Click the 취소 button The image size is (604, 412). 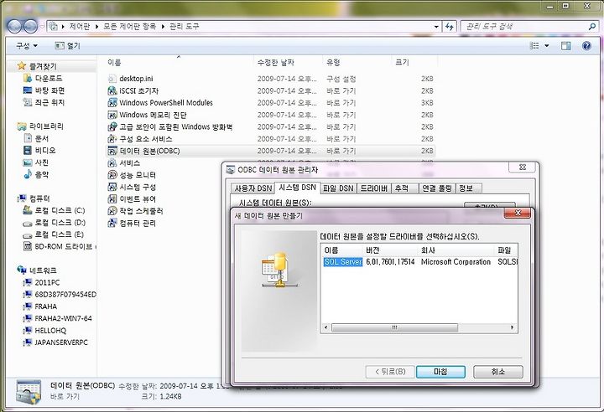498,372
